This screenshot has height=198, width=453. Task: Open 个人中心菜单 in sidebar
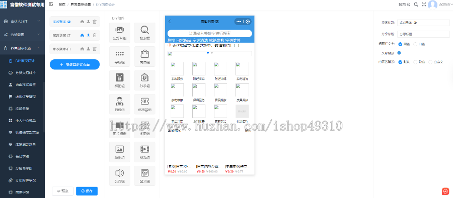(22, 121)
